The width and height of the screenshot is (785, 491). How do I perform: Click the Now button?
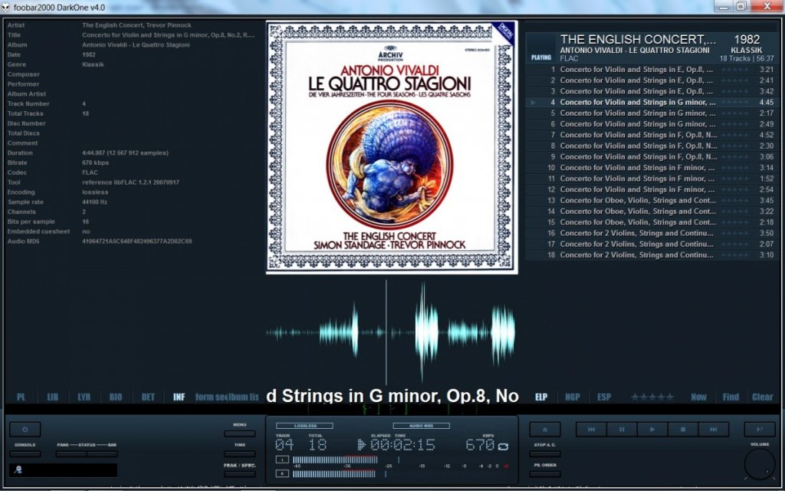(x=699, y=397)
